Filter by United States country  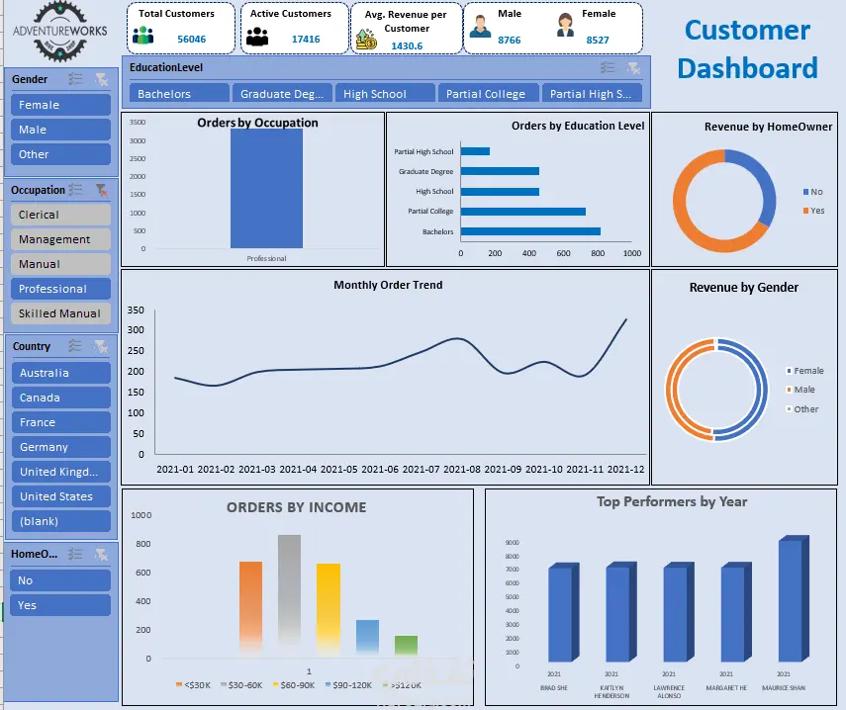(61, 496)
